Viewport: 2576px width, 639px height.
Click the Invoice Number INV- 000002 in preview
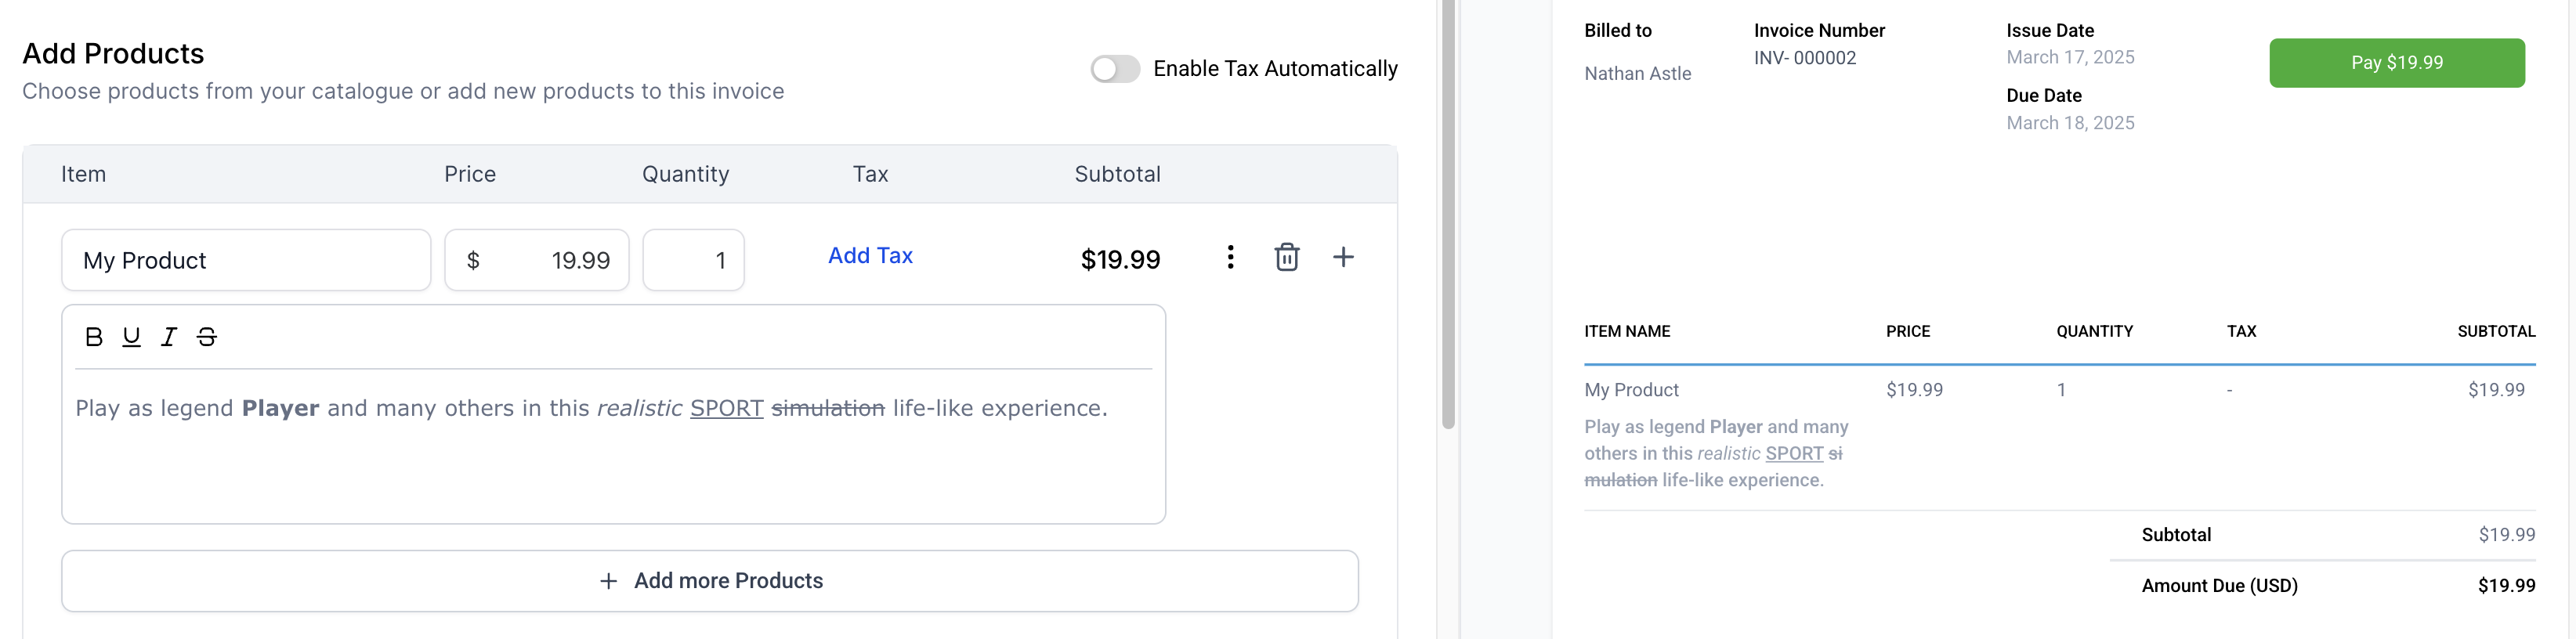1804,58
